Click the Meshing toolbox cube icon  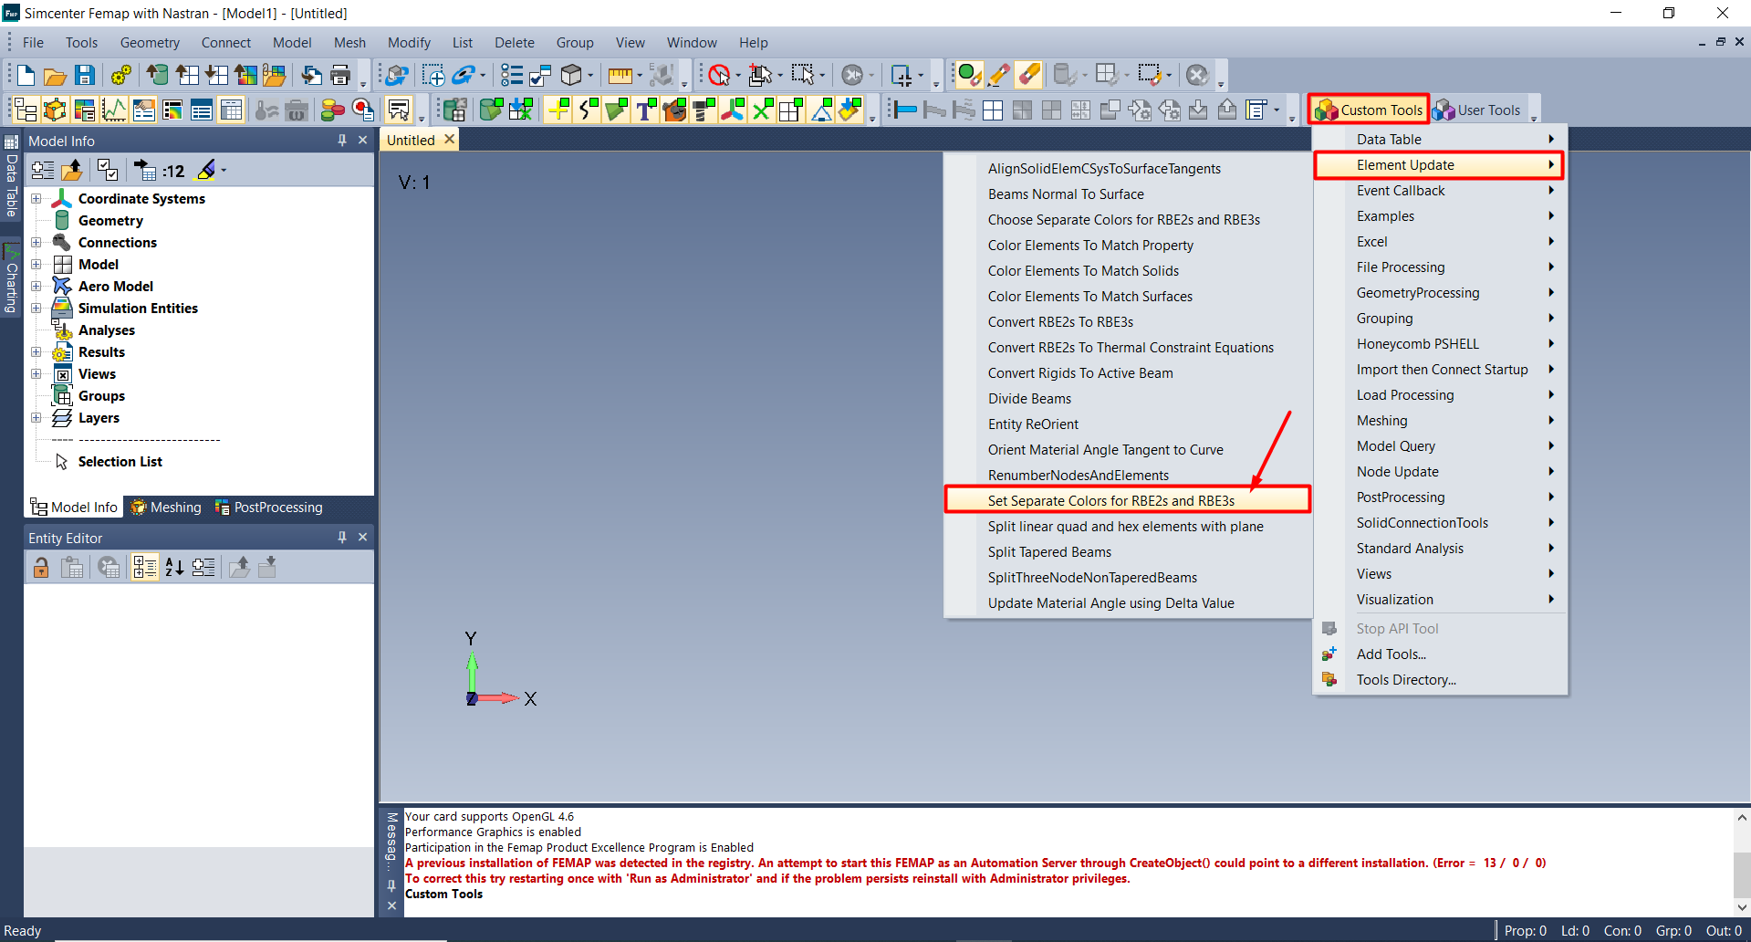pos(55,110)
